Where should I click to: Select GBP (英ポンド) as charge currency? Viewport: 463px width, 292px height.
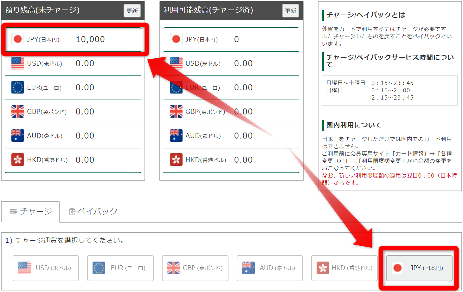(195, 268)
